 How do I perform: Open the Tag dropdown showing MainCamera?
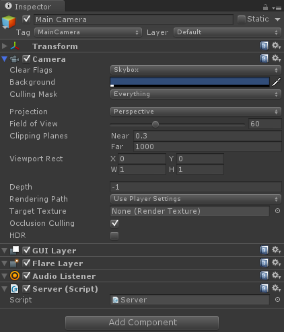click(x=88, y=32)
